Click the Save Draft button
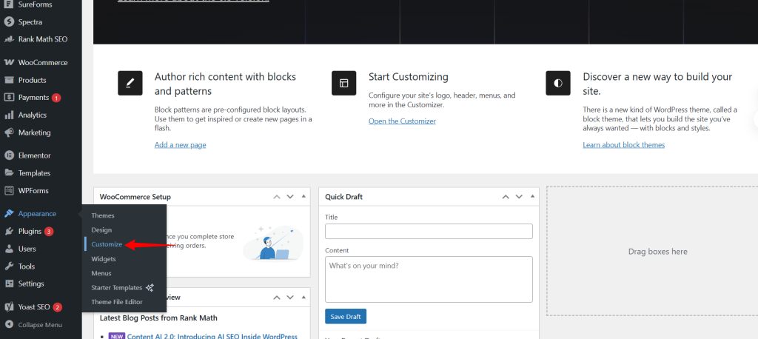The width and height of the screenshot is (758, 339). pos(346,317)
